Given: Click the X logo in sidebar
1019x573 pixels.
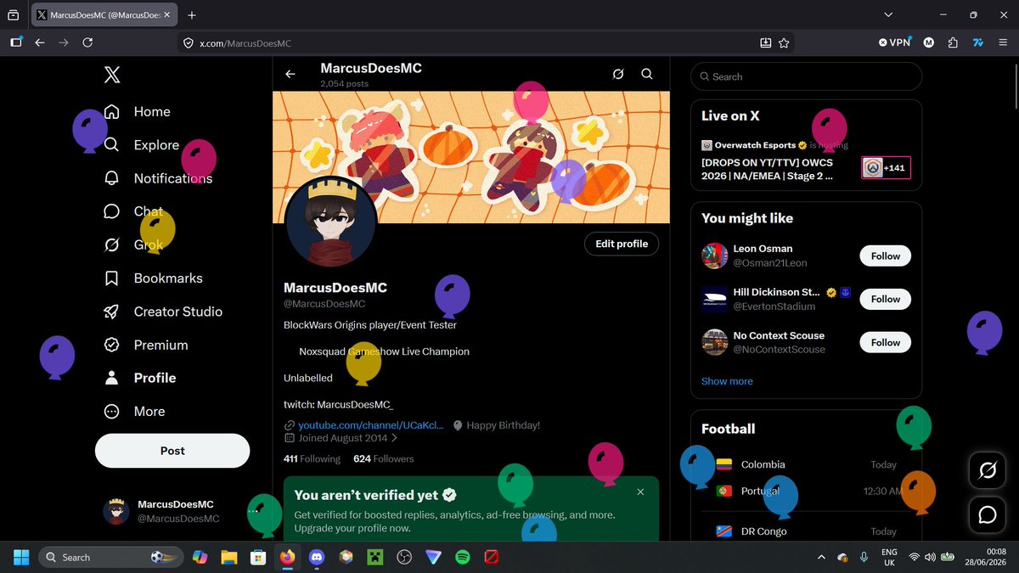Looking at the screenshot, I should tap(112, 75).
